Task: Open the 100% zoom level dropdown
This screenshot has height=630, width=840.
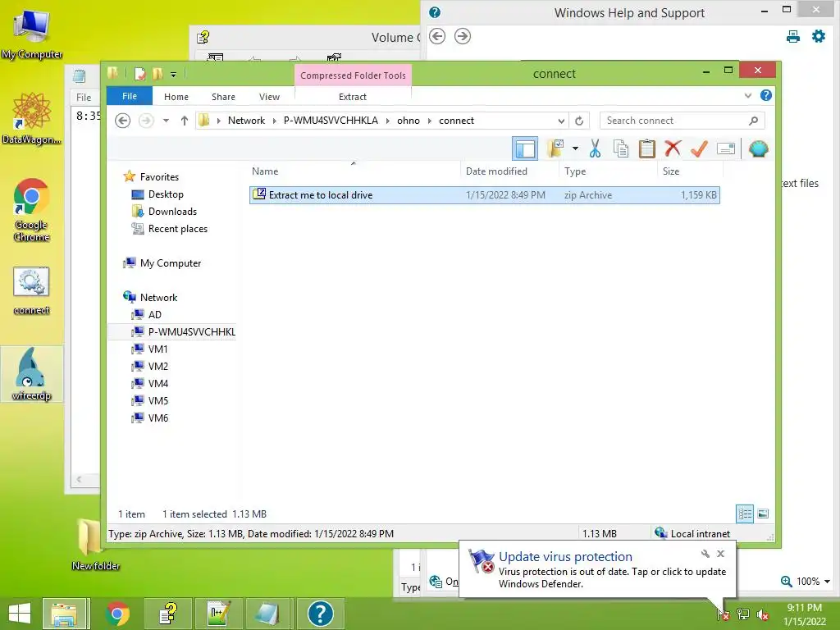Action: [x=827, y=582]
